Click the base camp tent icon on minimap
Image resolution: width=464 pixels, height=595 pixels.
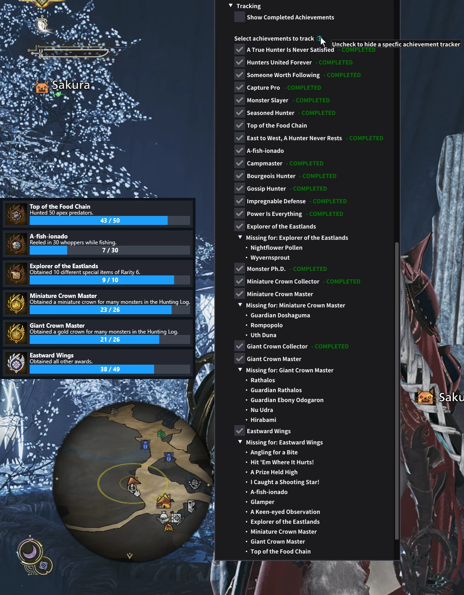[164, 501]
